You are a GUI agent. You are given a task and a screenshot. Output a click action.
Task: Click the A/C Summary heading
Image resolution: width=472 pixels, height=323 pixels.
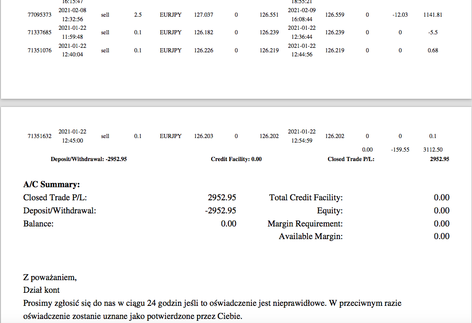(x=51, y=184)
